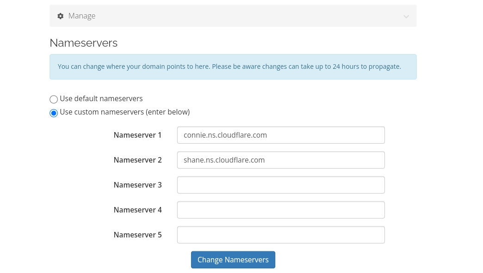This screenshot has height=273, width=483.
Task: Click into the empty Nameserver 3 field
Action: coord(281,185)
